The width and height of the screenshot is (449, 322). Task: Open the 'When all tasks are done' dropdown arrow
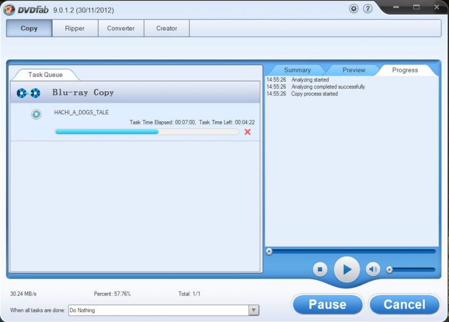254,310
